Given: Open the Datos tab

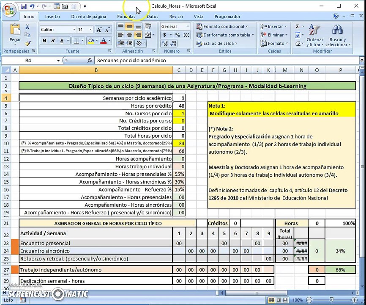Looking at the screenshot, I should click(153, 17).
